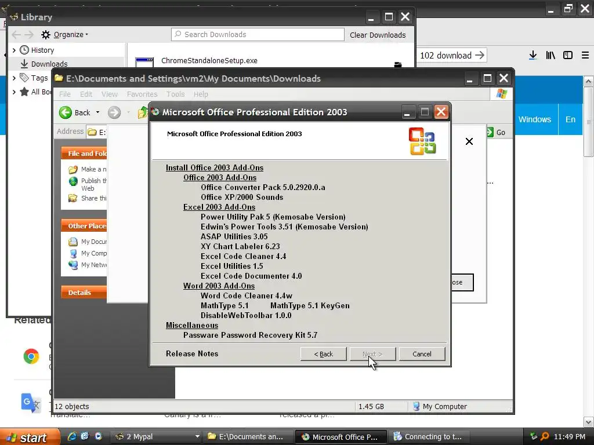Open Edit menu in Explorer window
594x445 pixels.
click(x=86, y=94)
